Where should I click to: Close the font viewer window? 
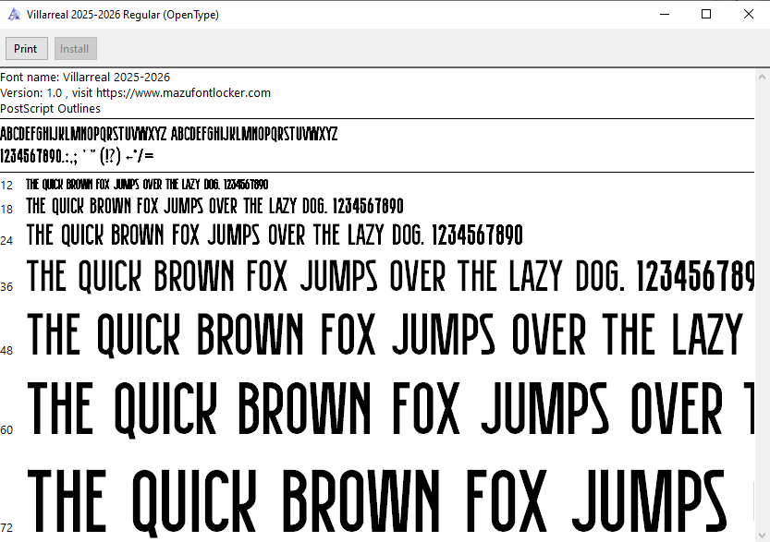click(749, 14)
